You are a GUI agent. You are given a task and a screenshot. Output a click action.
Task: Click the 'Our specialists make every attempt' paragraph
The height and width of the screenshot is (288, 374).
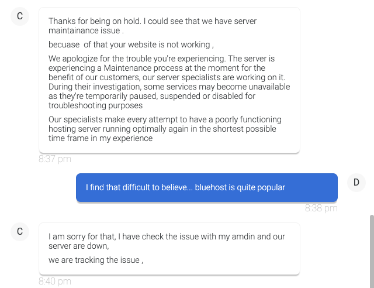(164, 129)
